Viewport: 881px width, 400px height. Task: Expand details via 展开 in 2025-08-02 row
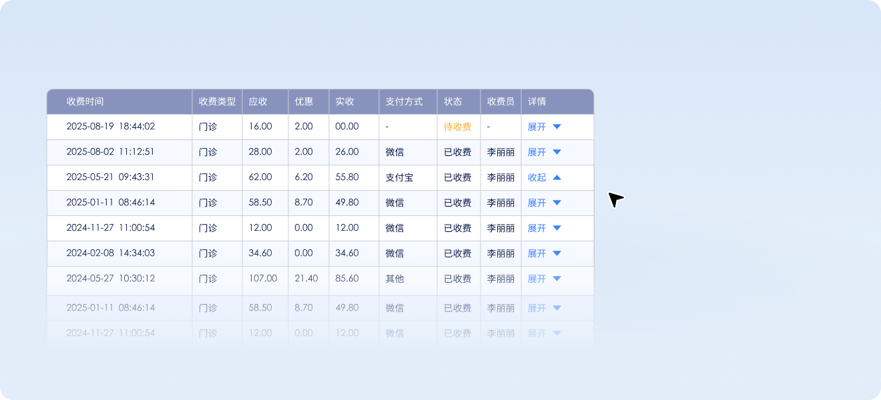click(537, 152)
